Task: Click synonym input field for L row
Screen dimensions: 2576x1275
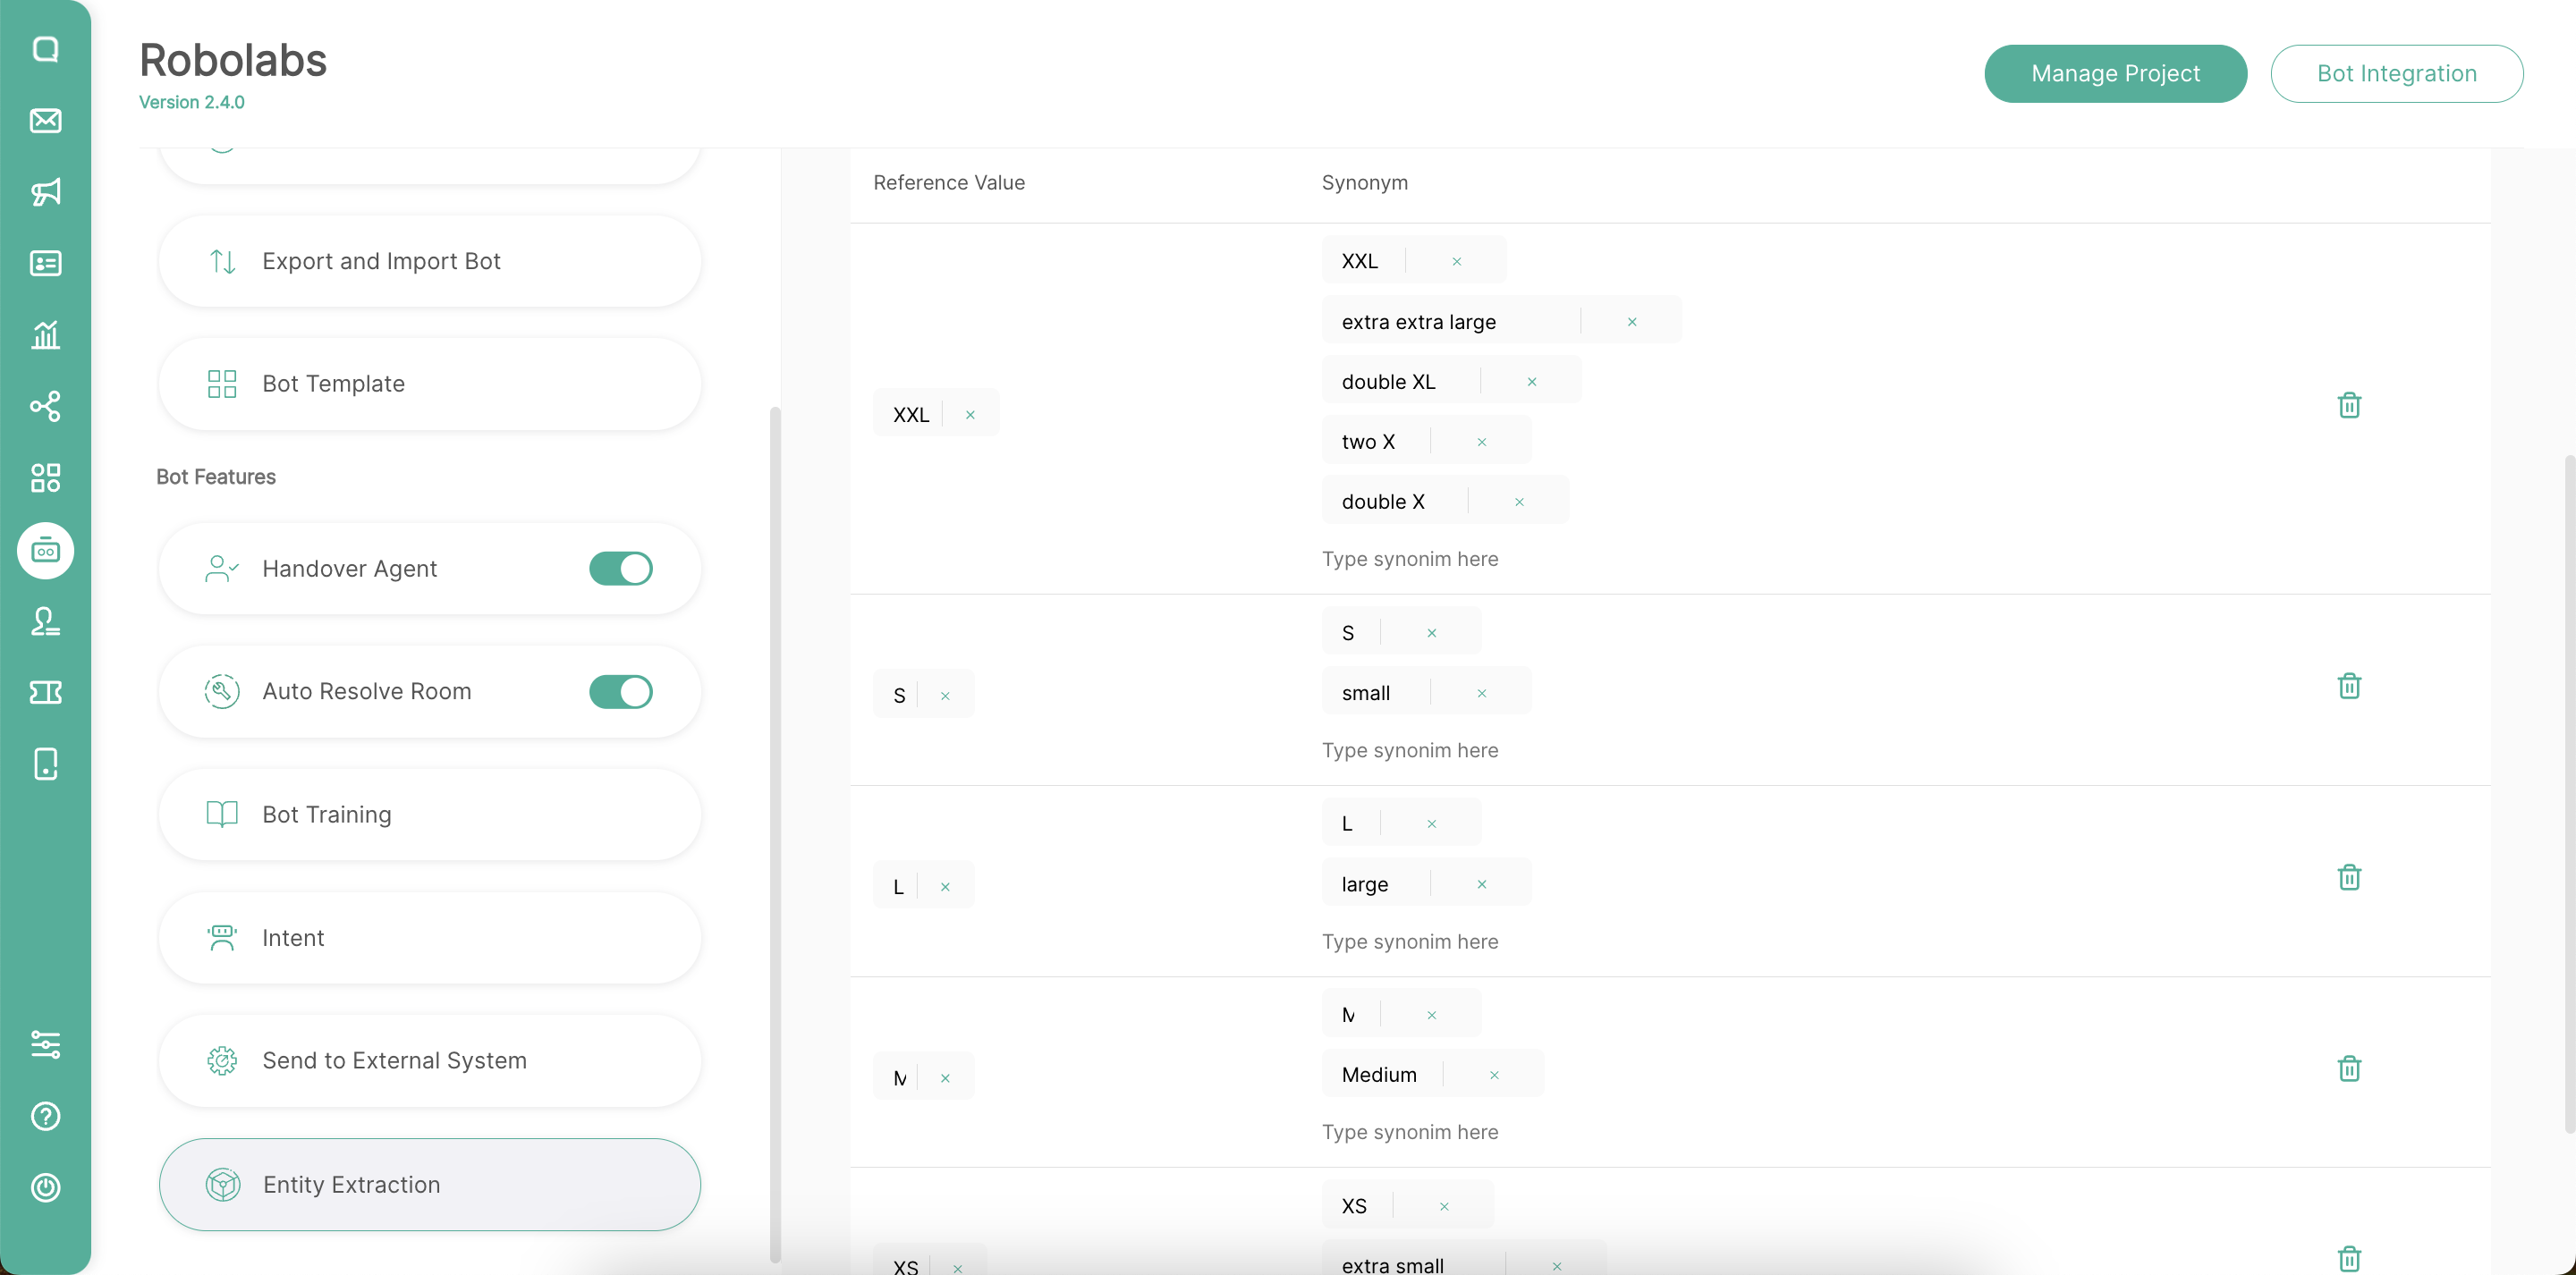Action: click(1410, 941)
